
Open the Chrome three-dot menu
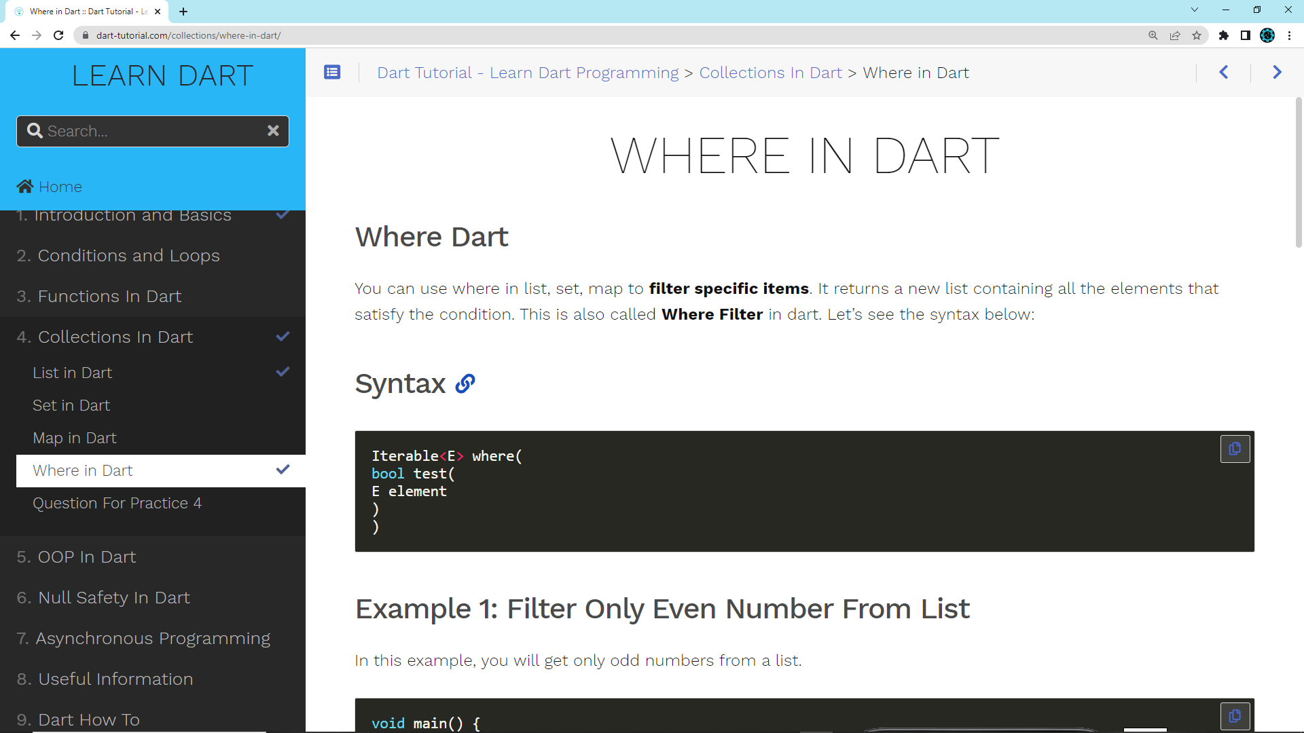click(x=1289, y=35)
